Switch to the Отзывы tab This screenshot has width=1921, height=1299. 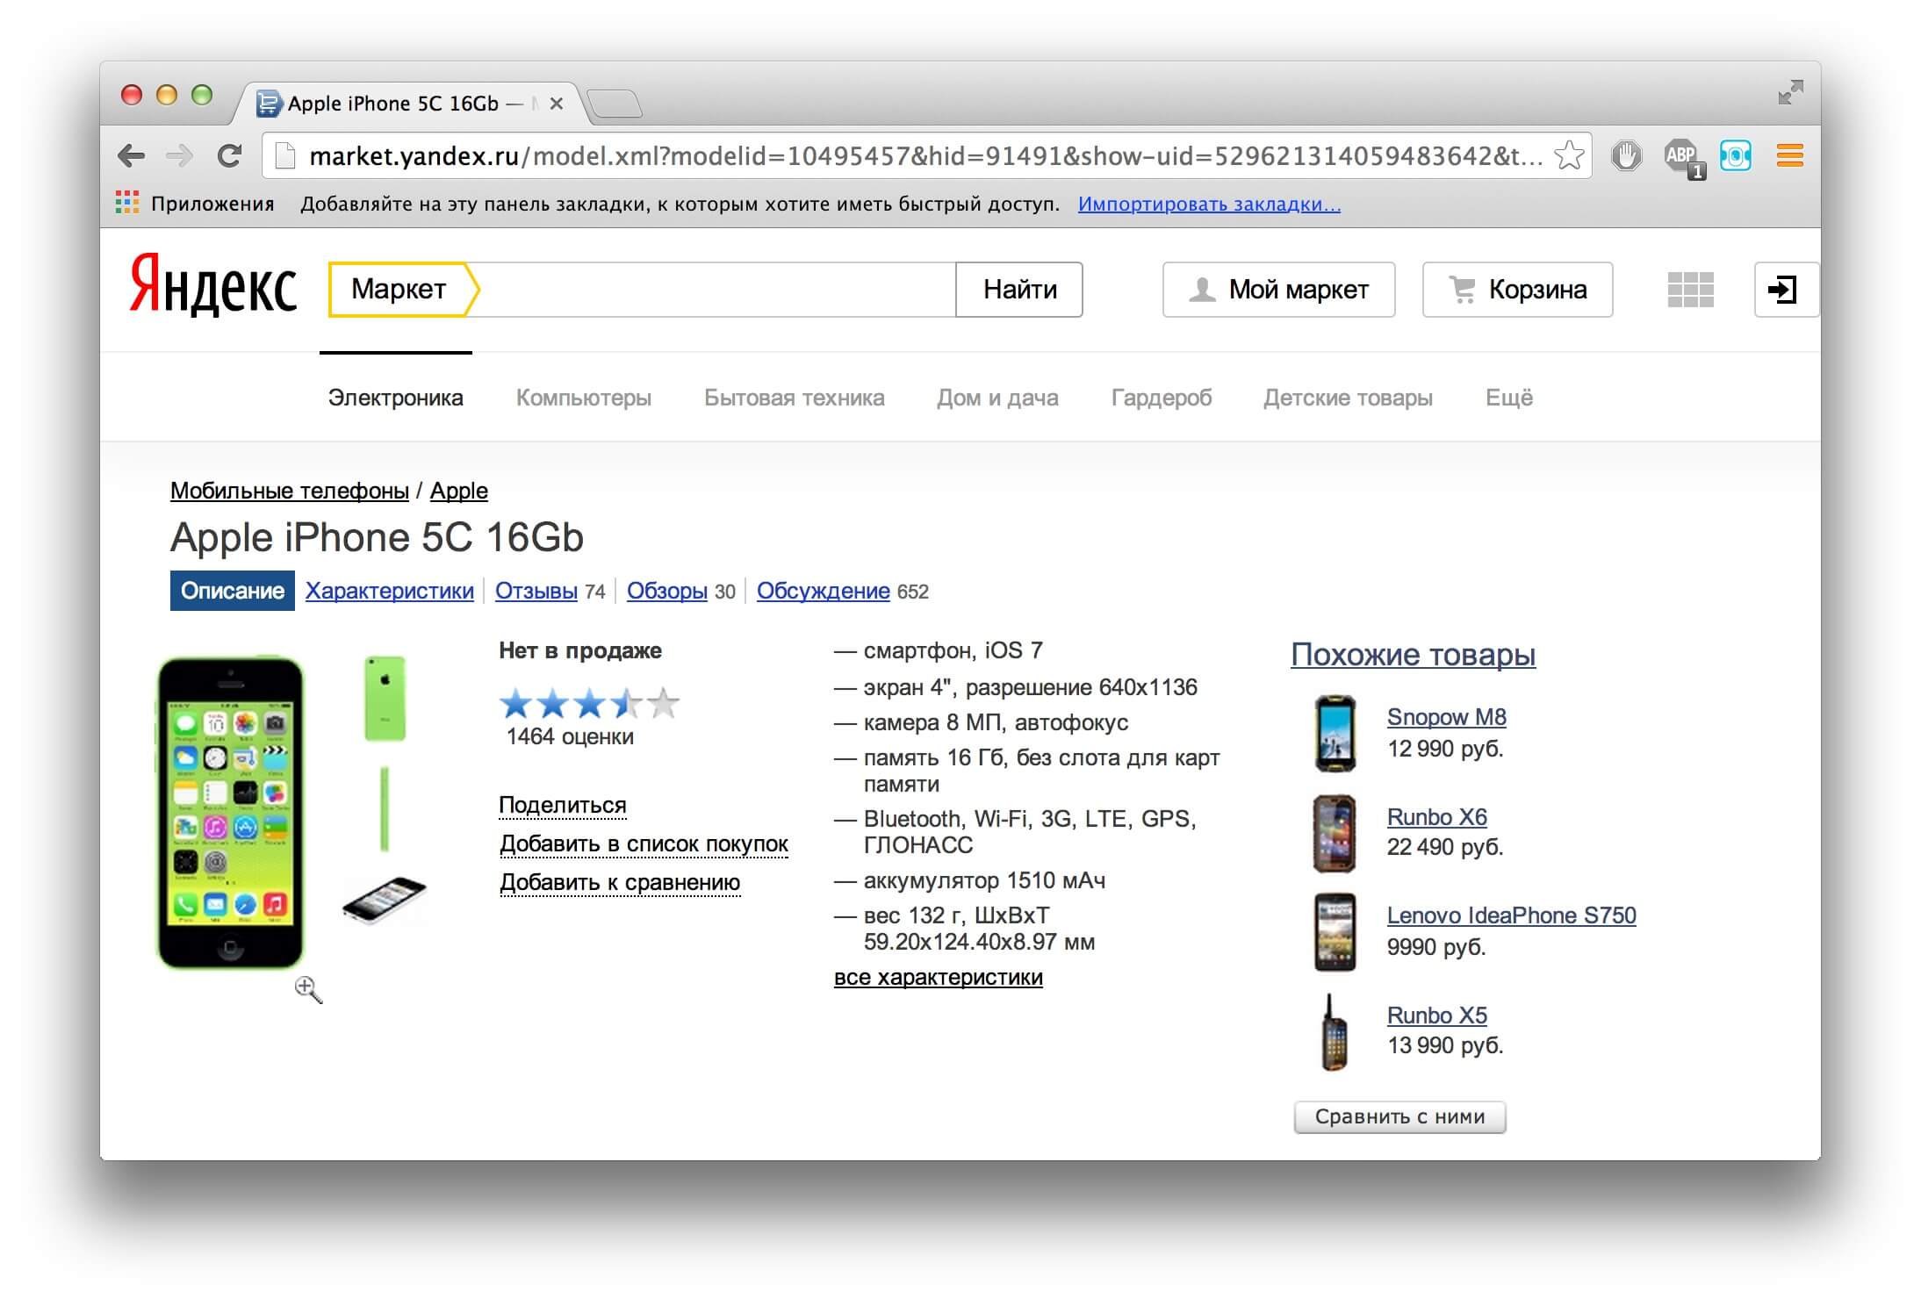536,591
